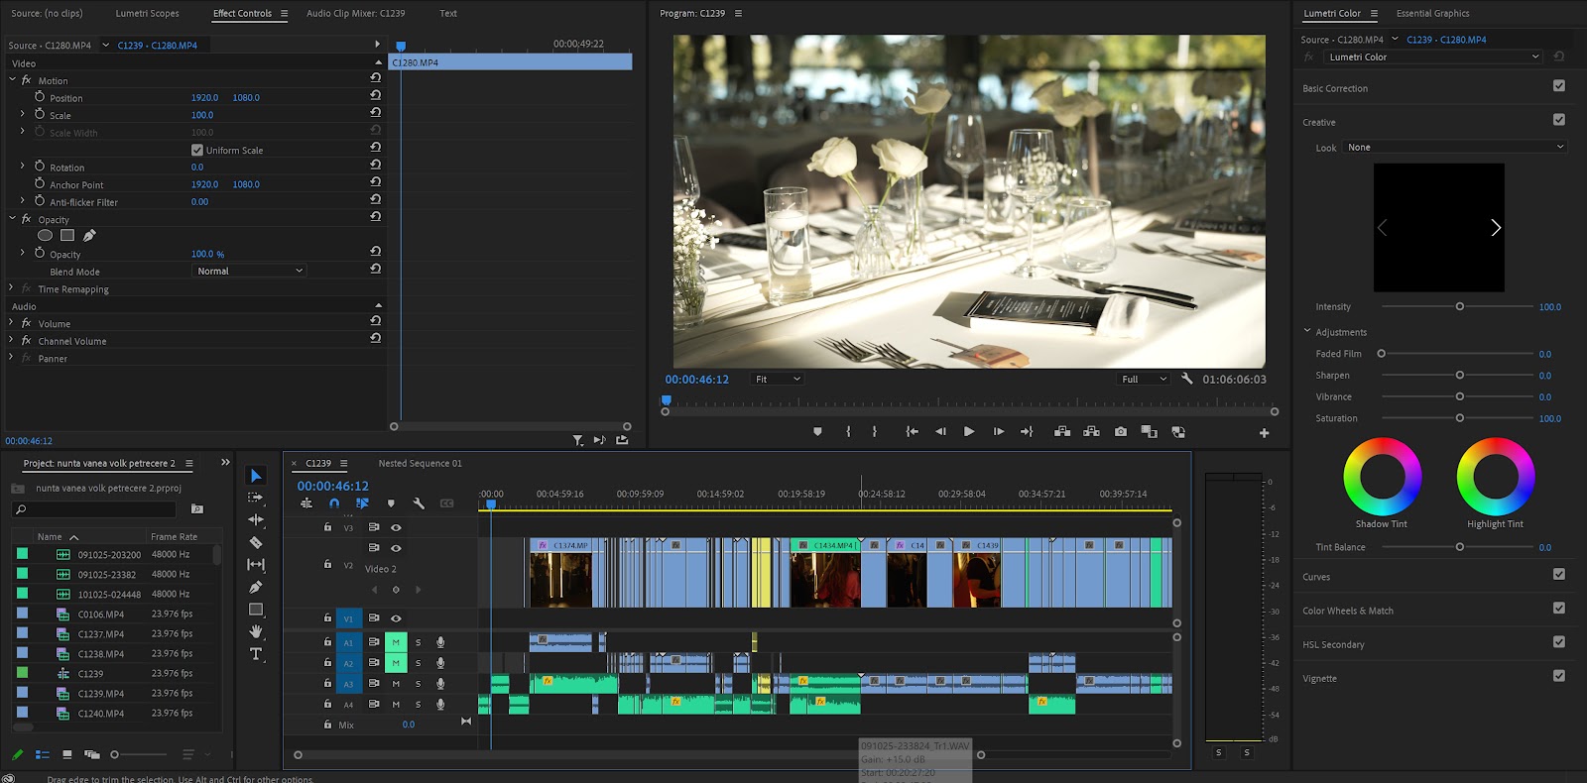Open Timeline Display Settings wrench
1587x783 pixels.
419,503
